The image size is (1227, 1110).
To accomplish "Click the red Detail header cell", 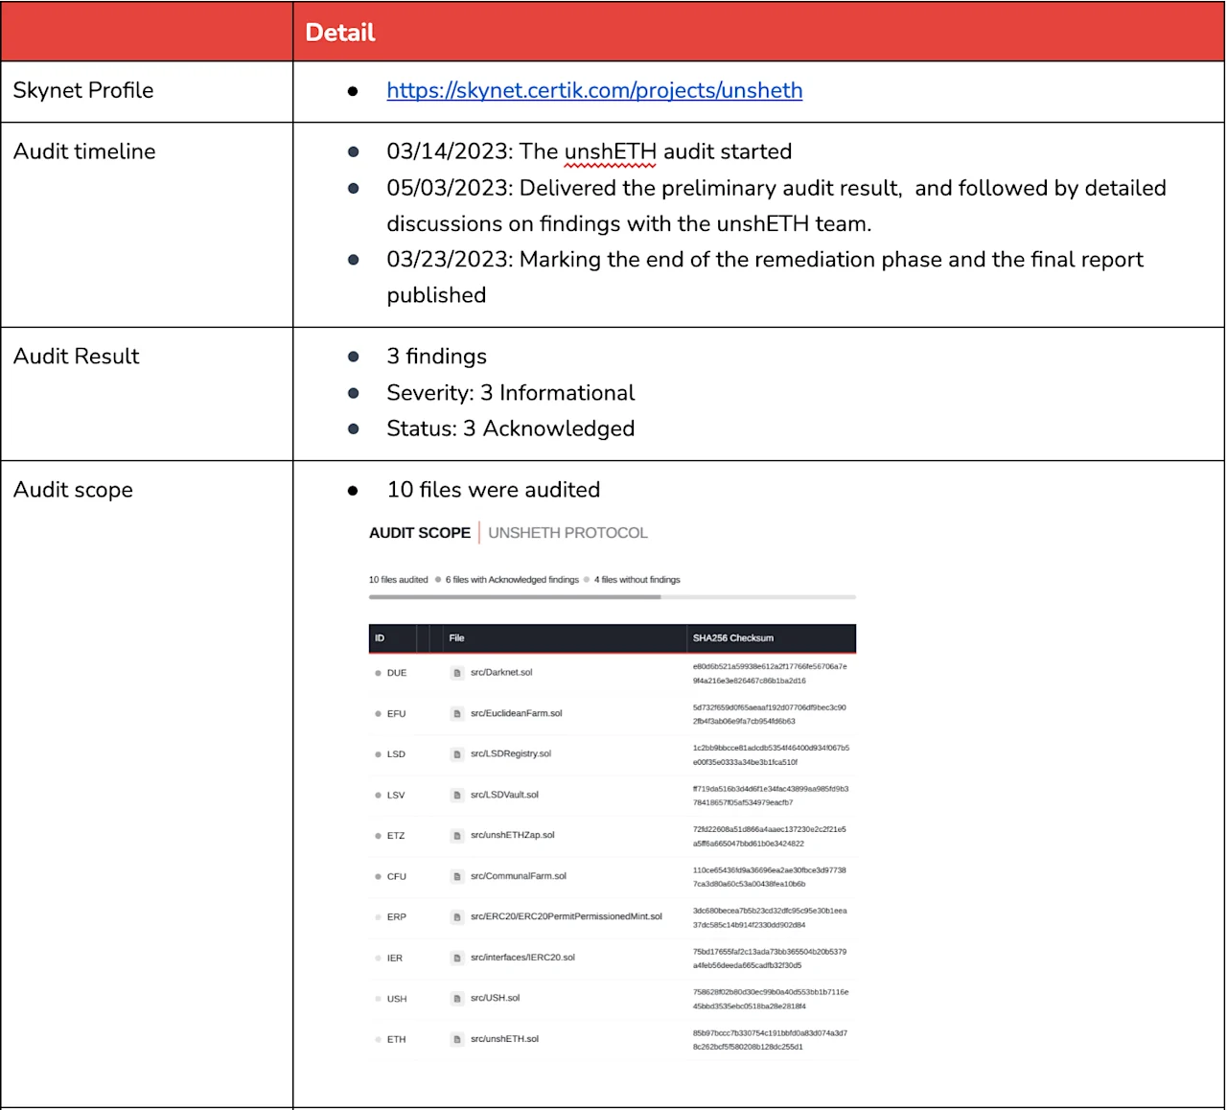I will 758,32.
